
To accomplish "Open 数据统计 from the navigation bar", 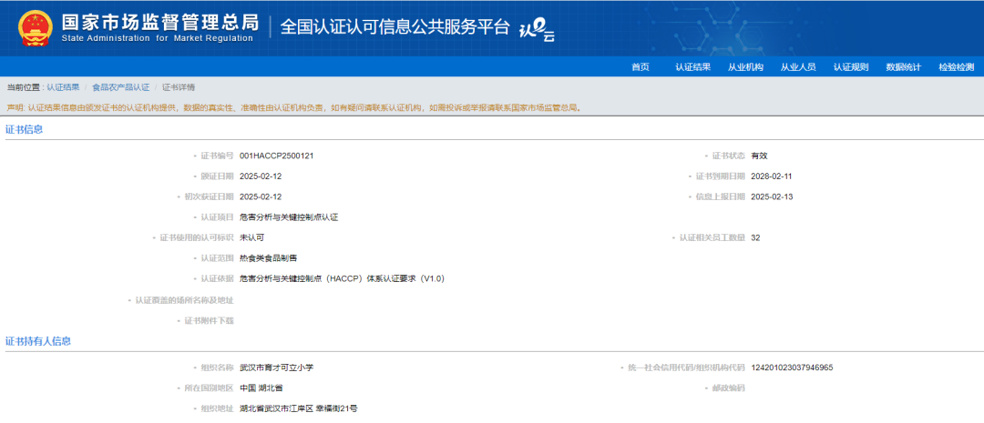I will 904,67.
